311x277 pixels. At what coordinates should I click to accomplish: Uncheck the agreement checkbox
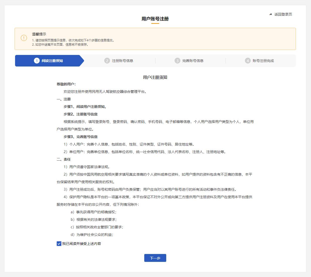(59, 244)
